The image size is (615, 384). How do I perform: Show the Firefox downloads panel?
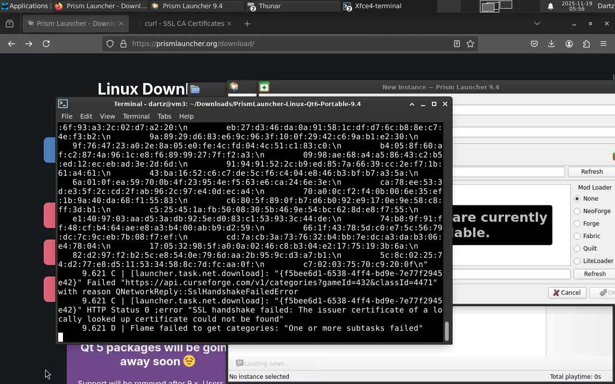pos(552,44)
